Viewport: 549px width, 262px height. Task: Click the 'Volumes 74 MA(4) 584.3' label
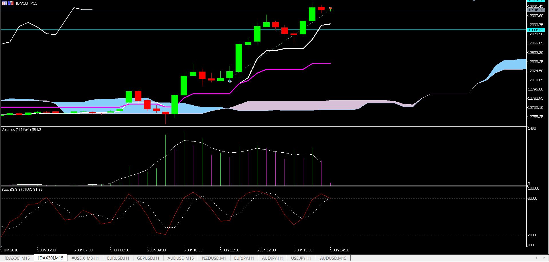(x=21, y=130)
